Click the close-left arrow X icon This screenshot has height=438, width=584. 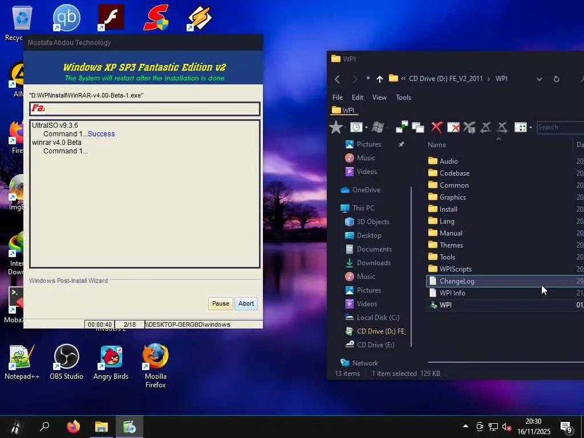tap(486, 127)
